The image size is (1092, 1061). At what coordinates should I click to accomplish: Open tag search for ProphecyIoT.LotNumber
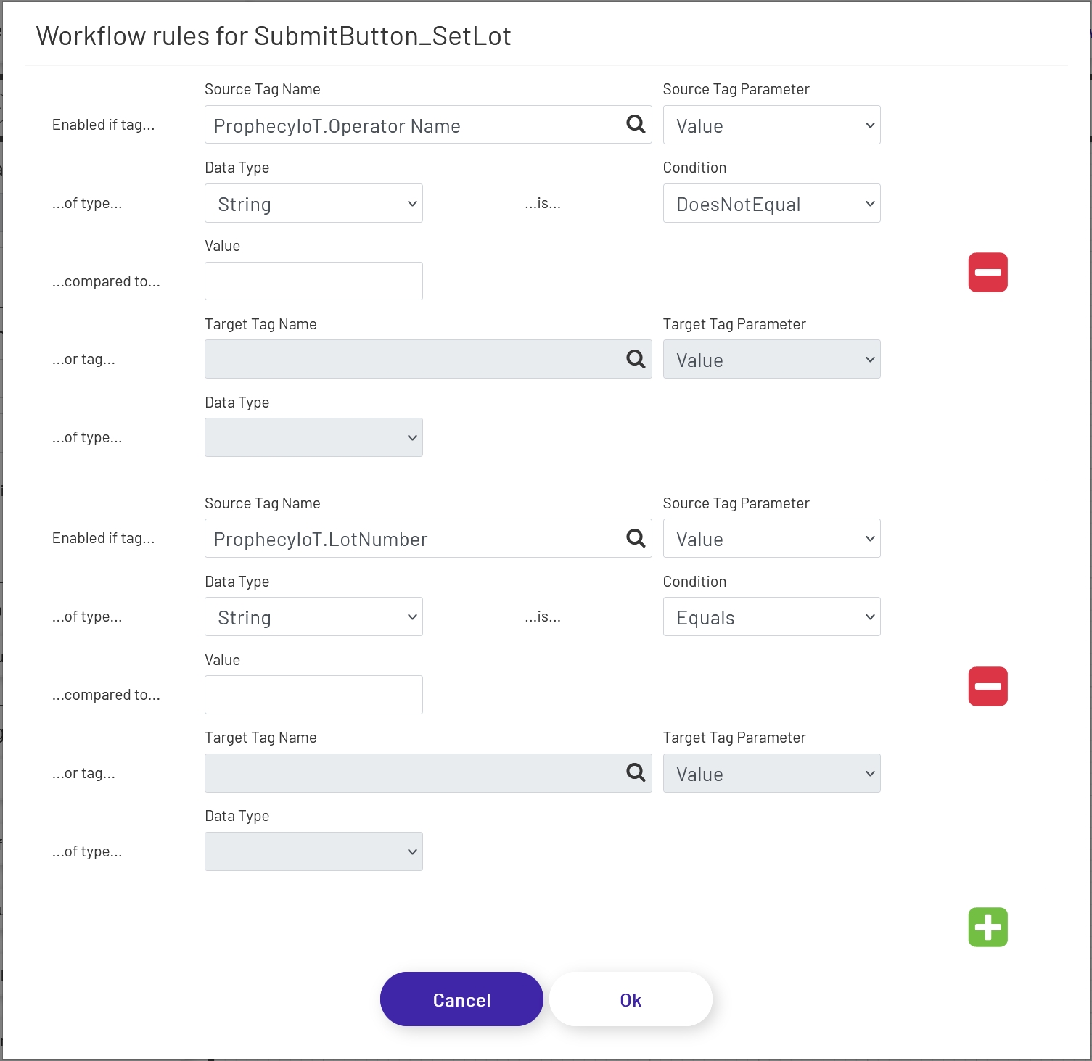[636, 538]
